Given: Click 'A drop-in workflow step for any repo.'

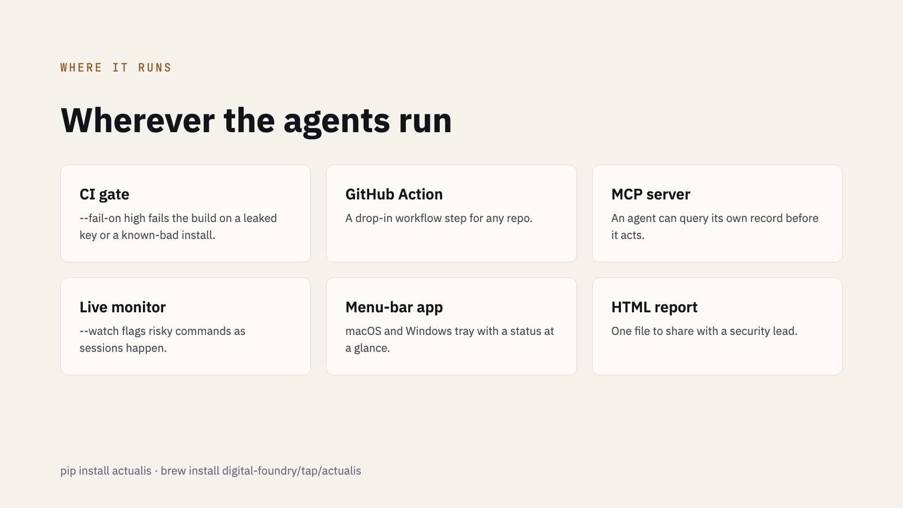Looking at the screenshot, I should click(439, 218).
